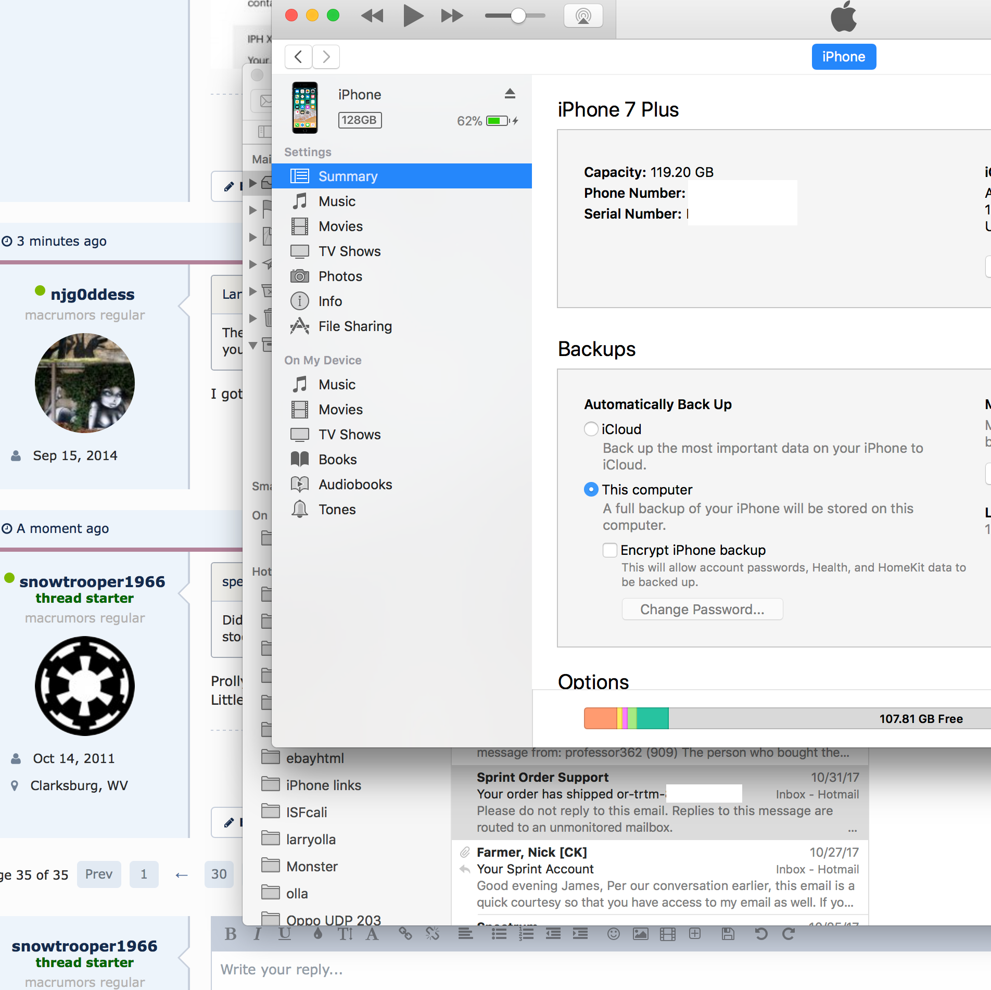The height and width of the screenshot is (990, 991).
Task: Click the save draft floppy icon
Action: pyautogui.click(x=728, y=934)
